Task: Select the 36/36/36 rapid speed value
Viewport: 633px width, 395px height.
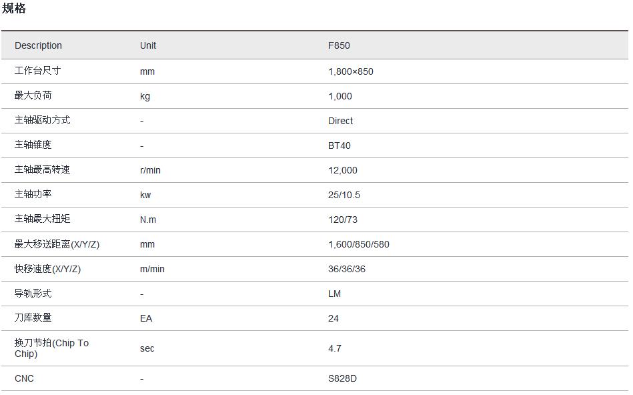Action: click(346, 269)
